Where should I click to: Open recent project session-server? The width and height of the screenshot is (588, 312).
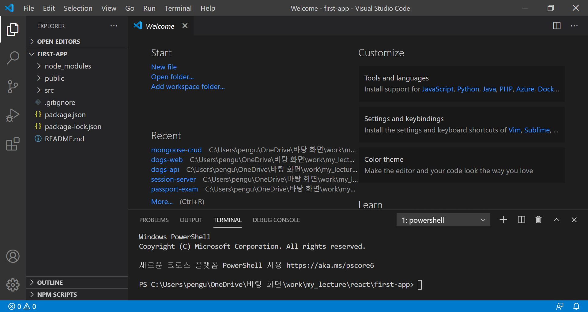(173, 179)
